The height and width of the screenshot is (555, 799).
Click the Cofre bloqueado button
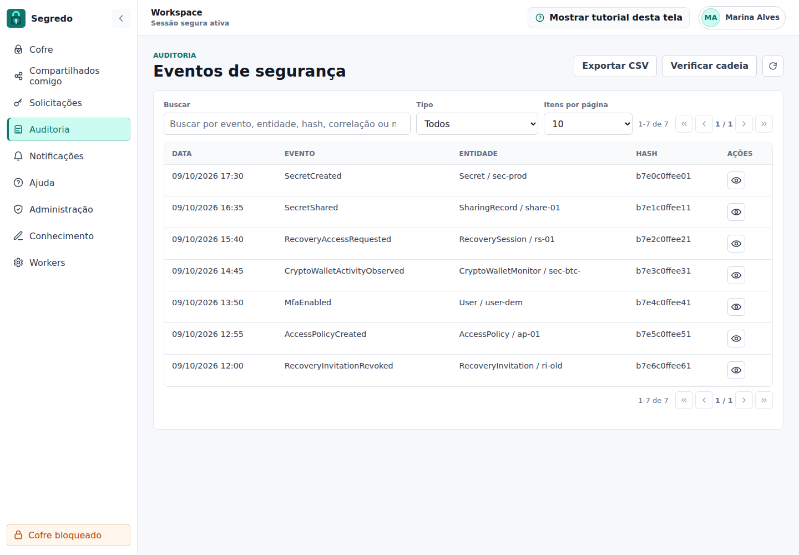tap(68, 535)
